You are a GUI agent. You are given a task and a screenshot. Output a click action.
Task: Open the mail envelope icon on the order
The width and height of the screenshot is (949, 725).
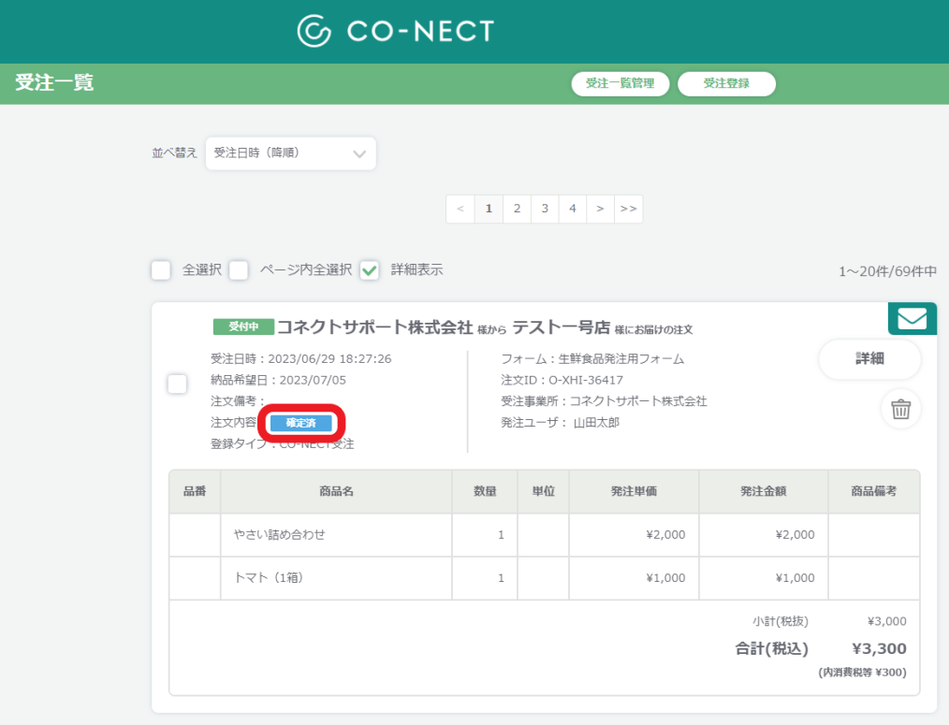912,318
